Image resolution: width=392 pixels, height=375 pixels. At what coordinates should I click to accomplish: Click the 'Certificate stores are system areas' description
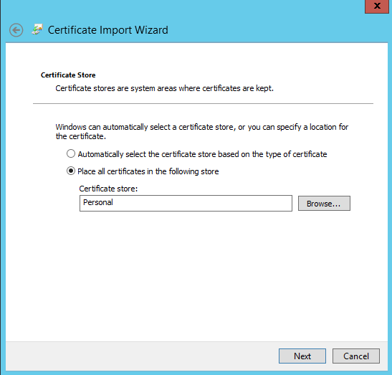point(165,88)
